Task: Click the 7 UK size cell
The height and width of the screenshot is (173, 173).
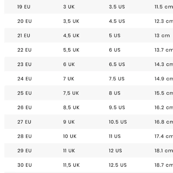Action: [x=69, y=79]
